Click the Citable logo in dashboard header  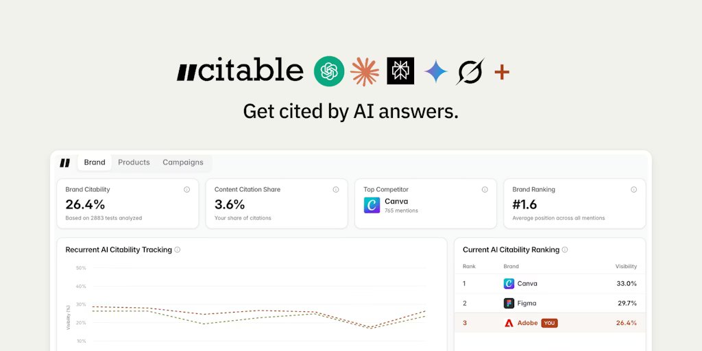pos(64,162)
